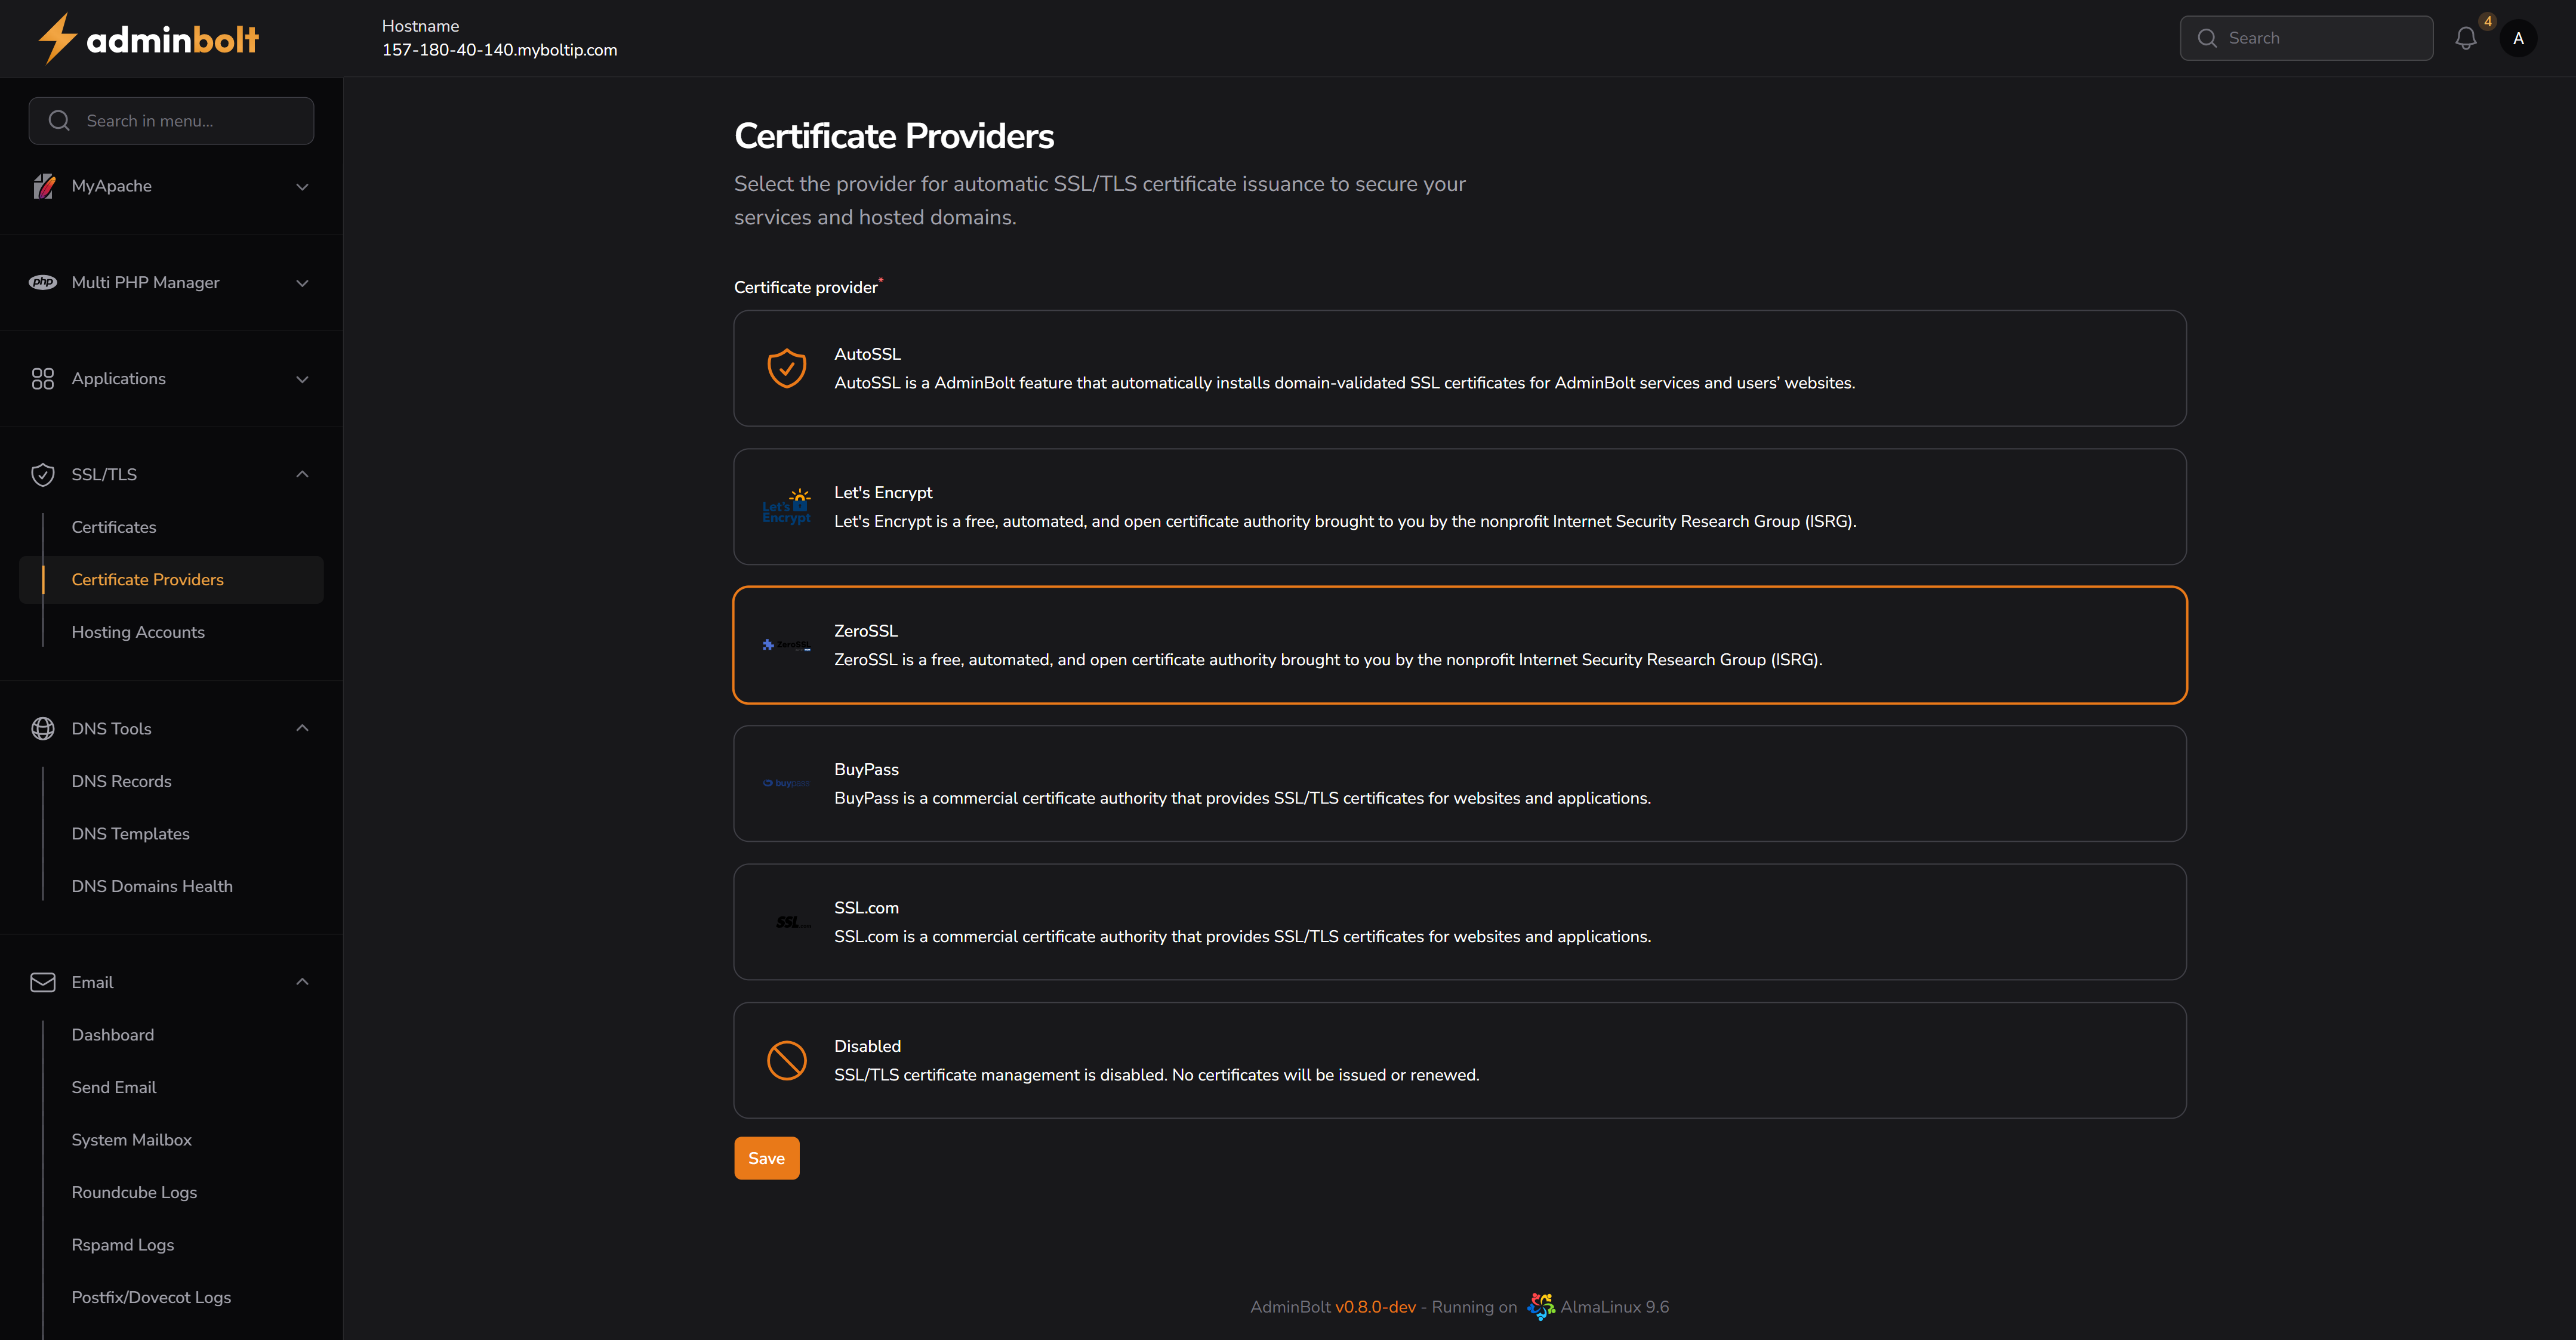Click the Email envelope icon

tap(43, 982)
